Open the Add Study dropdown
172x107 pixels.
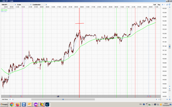(6, 99)
